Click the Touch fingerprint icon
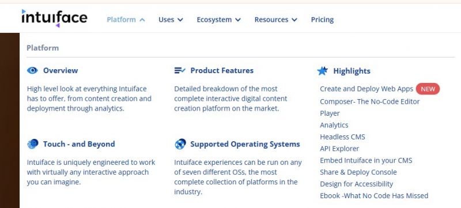Image resolution: width=461 pixels, height=208 pixels. (33, 144)
